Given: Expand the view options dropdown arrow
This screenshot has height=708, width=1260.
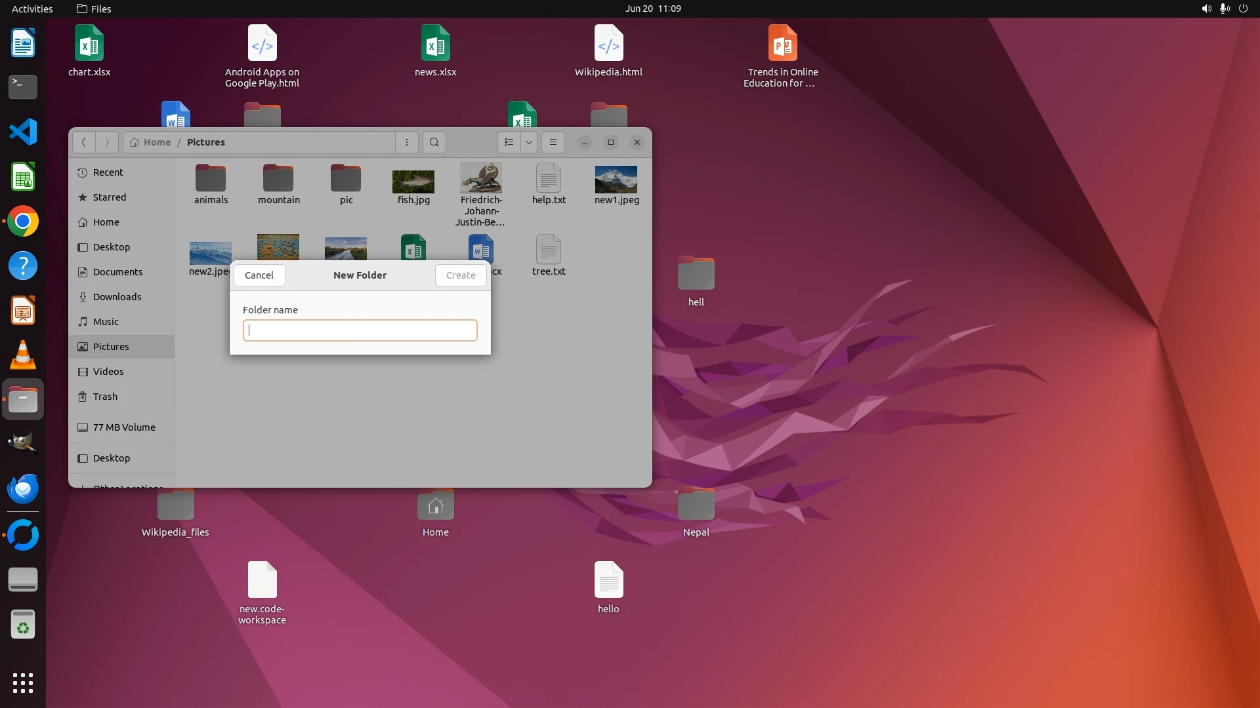Looking at the screenshot, I should [529, 142].
